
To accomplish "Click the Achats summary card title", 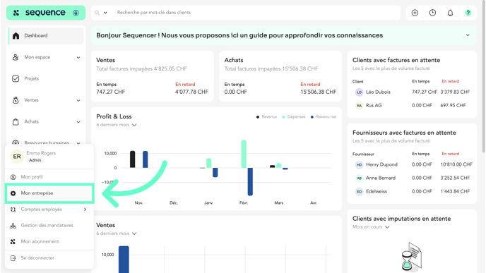I will [x=234, y=61].
